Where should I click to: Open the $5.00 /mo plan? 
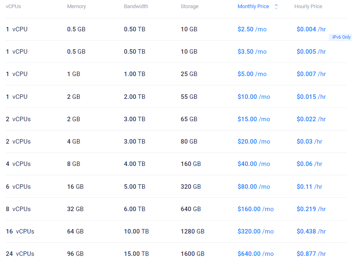click(252, 74)
